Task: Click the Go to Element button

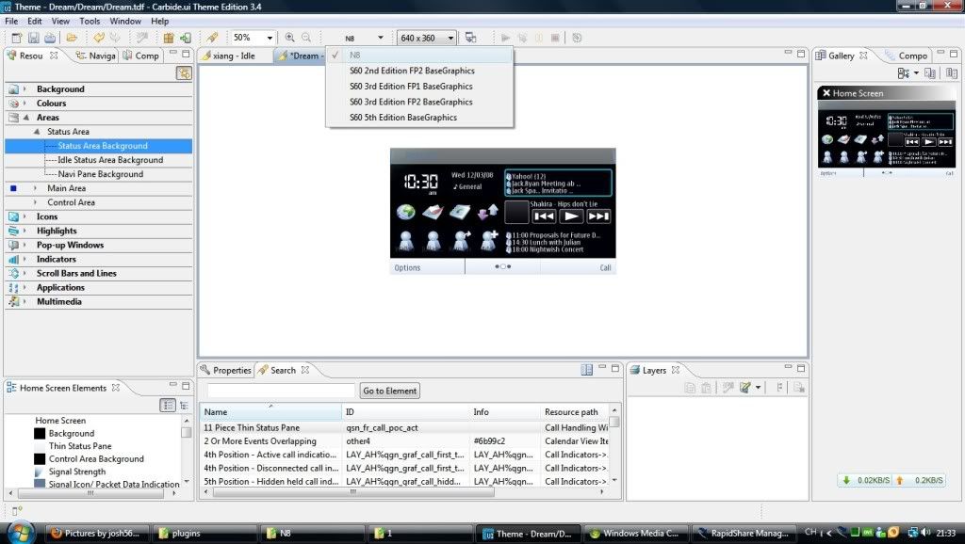Action: (x=390, y=391)
